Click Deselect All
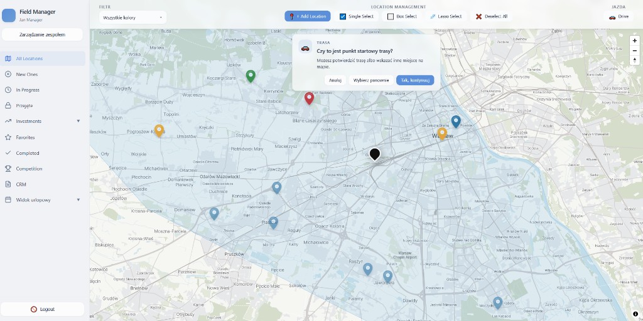 pyautogui.click(x=491, y=16)
